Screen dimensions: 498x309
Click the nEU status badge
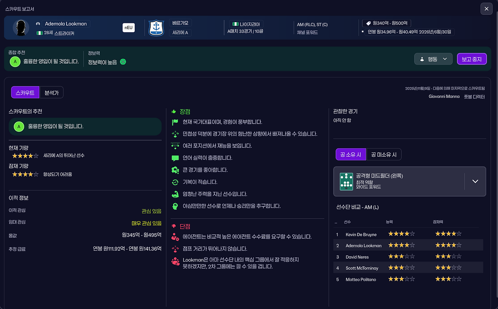128,28
